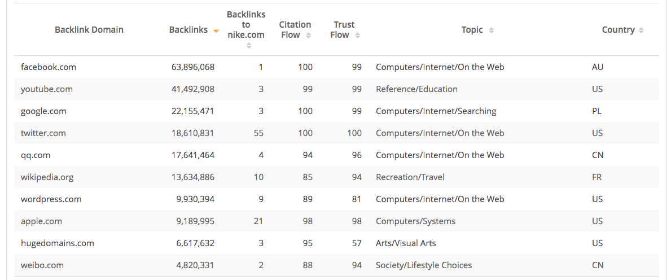671x280 pixels.
Task: Click the Arts/Visual Arts topic
Action: (x=406, y=243)
